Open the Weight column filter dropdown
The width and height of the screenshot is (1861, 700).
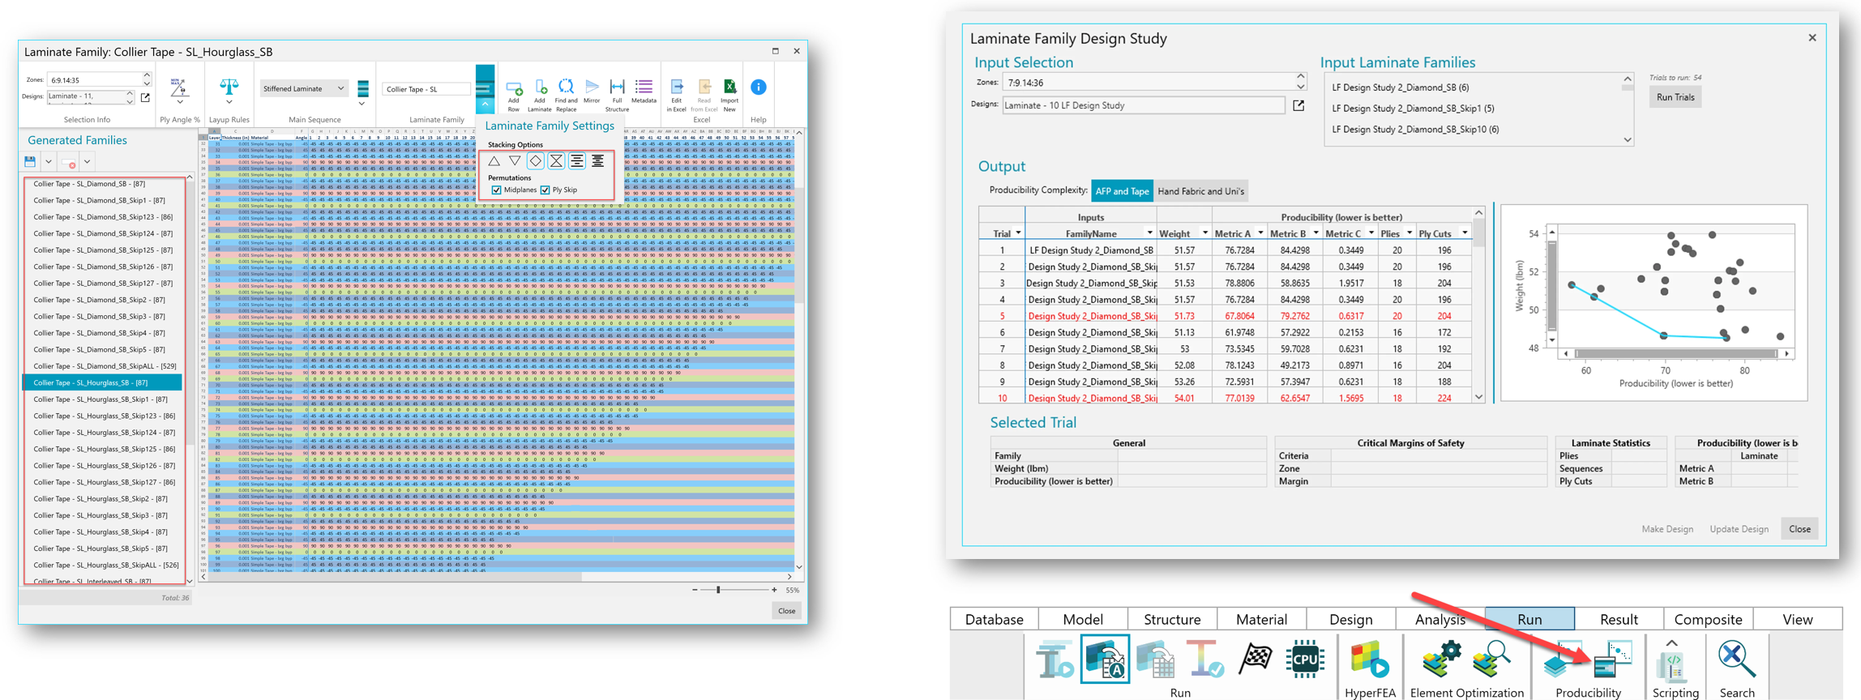(x=1204, y=233)
